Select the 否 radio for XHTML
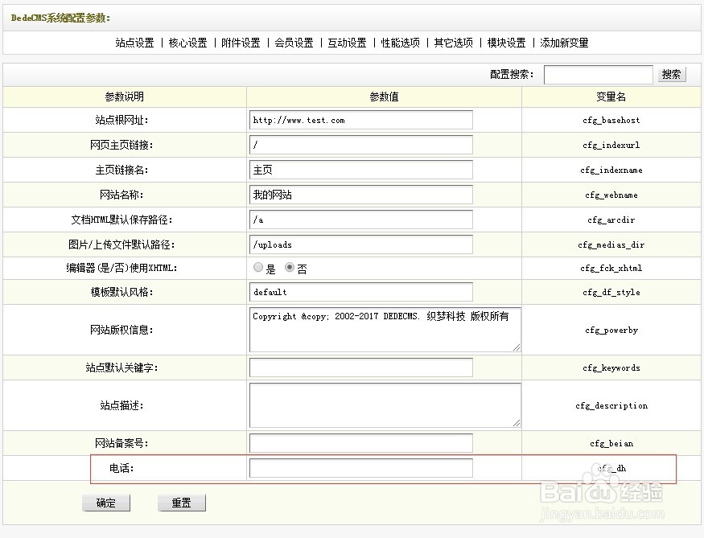Viewport: 704px width, 538px height. (290, 268)
